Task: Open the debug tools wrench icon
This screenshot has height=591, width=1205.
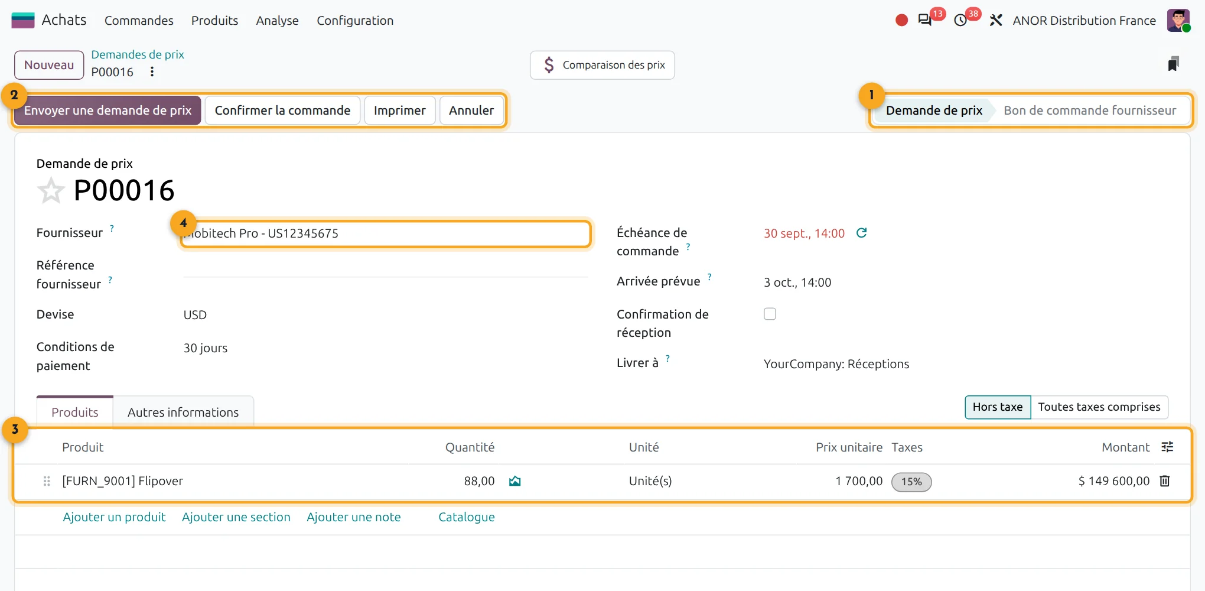Action: coord(996,20)
